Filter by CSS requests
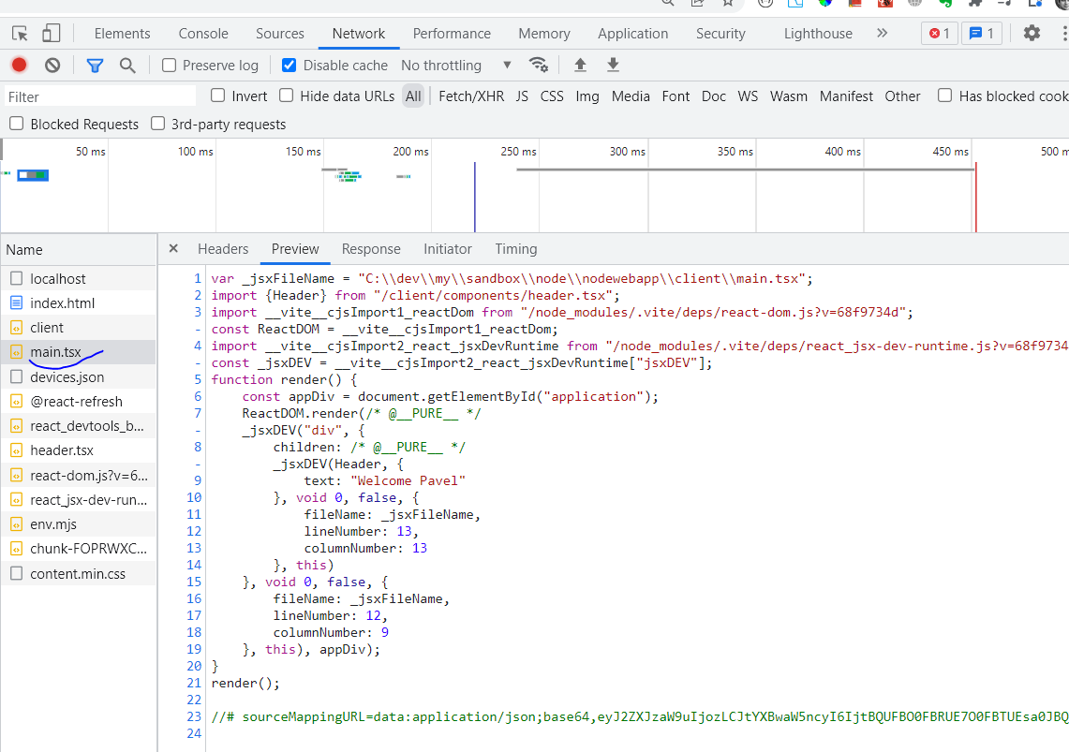 552,96
